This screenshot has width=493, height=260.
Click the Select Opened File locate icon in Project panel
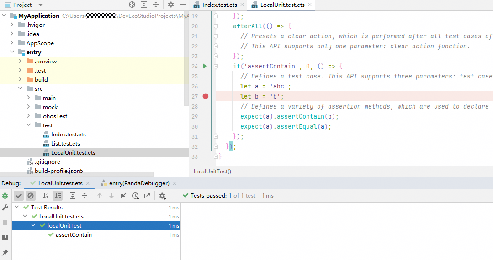[x=132, y=5]
